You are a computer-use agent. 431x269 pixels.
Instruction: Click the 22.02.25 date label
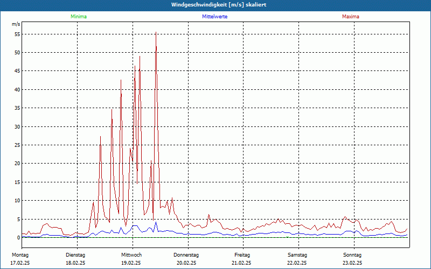[297, 263]
